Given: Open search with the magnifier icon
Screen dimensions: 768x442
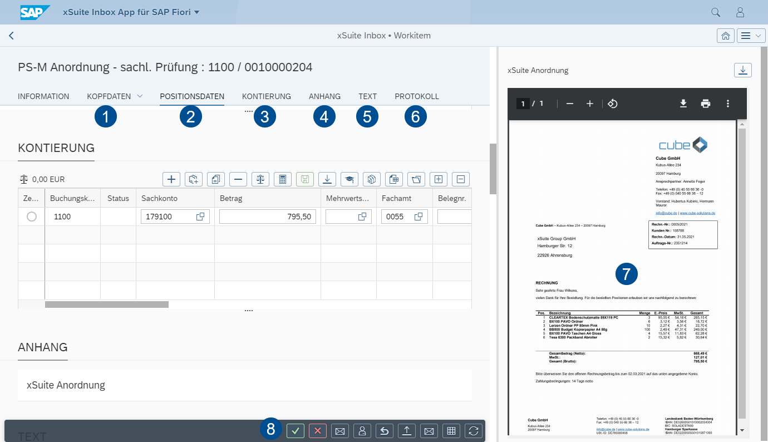Looking at the screenshot, I should [715, 11].
